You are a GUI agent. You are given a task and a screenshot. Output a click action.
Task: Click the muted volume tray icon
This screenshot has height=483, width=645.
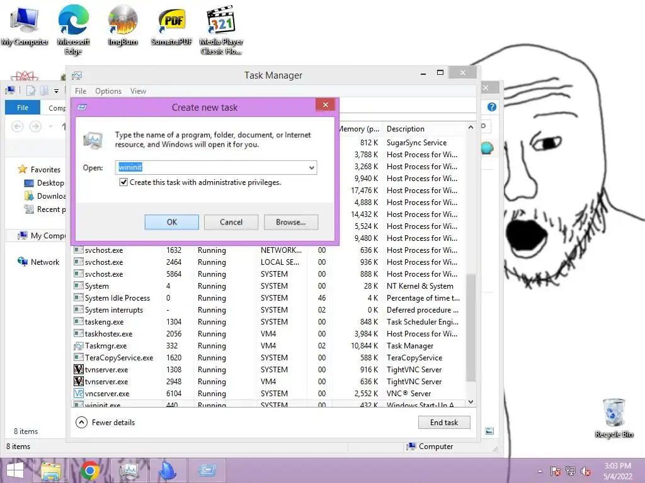click(x=586, y=471)
